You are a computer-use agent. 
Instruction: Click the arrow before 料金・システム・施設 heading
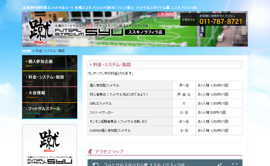[91, 65]
